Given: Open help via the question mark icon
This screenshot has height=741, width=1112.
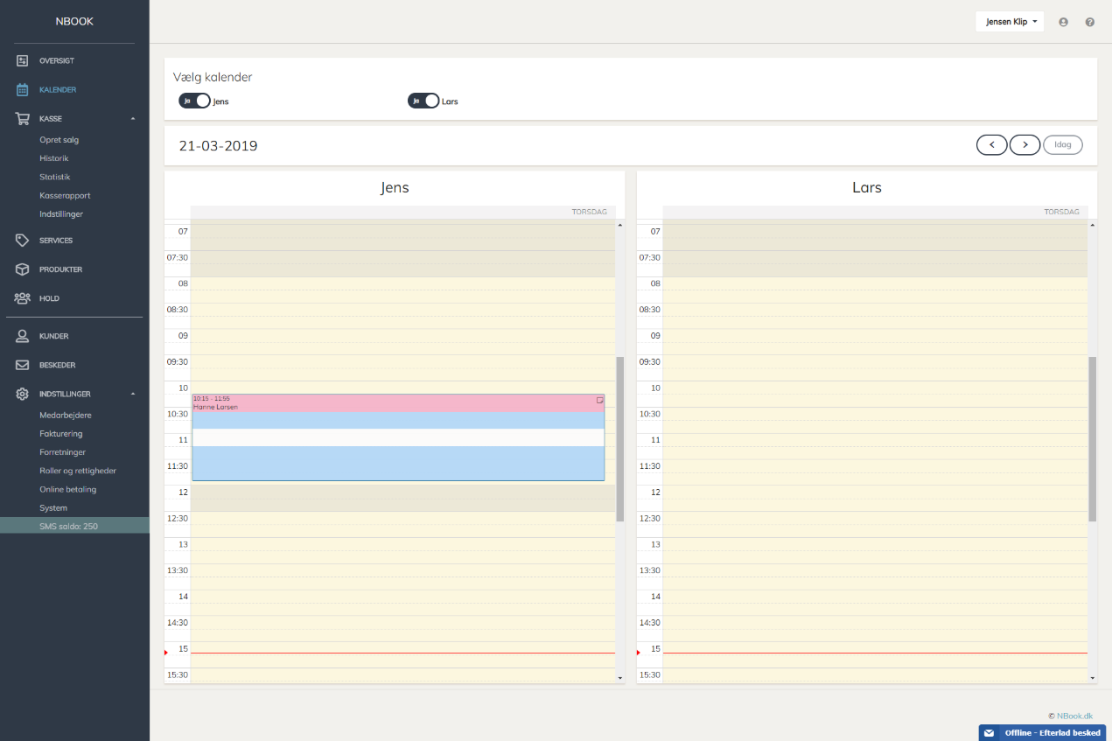Looking at the screenshot, I should point(1089,22).
